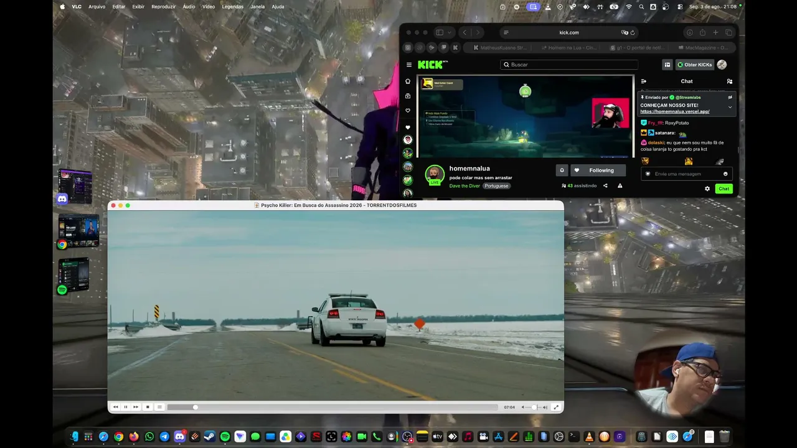Click the notification bell for homemnalua
This screenshot has width=797, height=448.
click(x=562, y=170)
